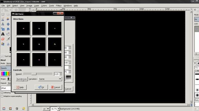Viewport: 199px width, 111px height.
Task: Open the Tools menu
Action: pos(51,6)
